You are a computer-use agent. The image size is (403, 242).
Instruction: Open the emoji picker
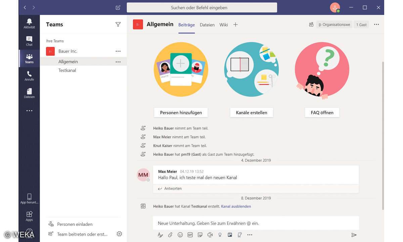click(180, 235)
